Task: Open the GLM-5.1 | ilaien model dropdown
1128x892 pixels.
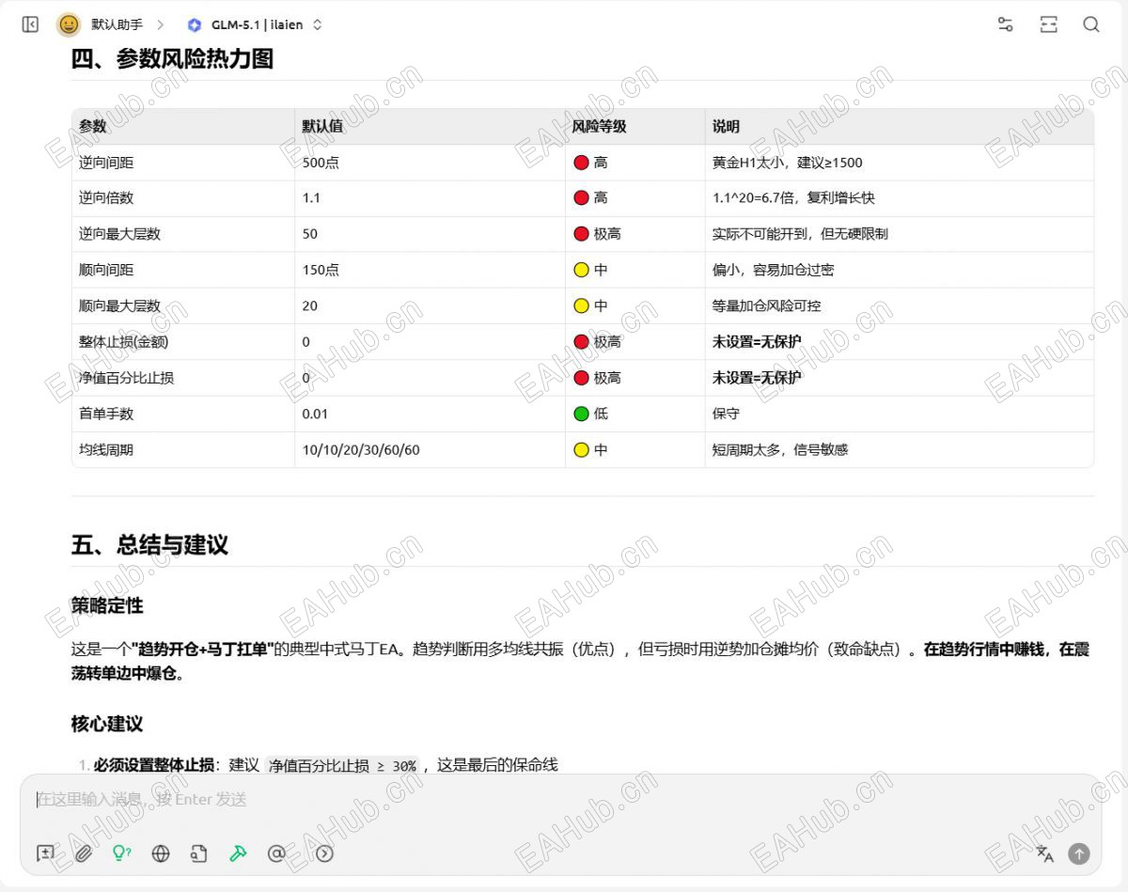Action: point(255,24)
